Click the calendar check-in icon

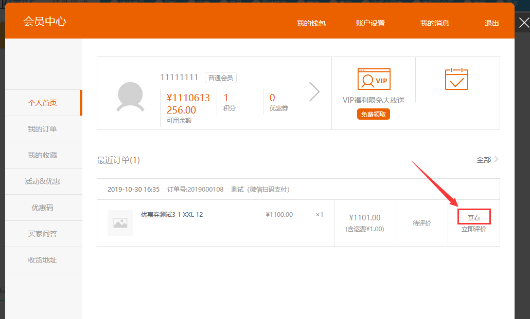point(456,79)
